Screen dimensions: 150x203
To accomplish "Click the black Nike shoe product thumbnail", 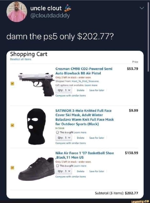I will click(36, 169).
